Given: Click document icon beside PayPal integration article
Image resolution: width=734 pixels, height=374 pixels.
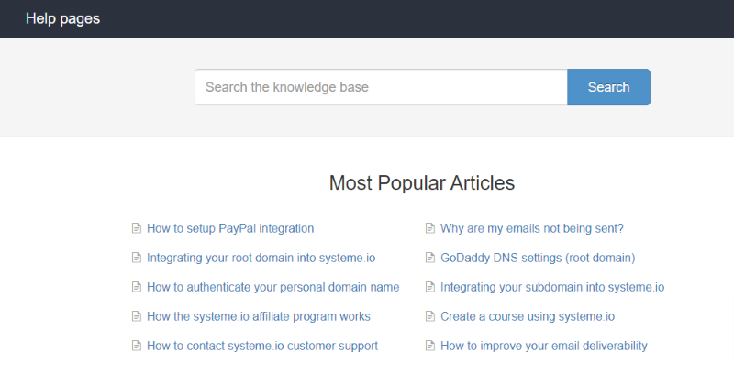Looking at the screenshot, I should (x=136, y=228).
